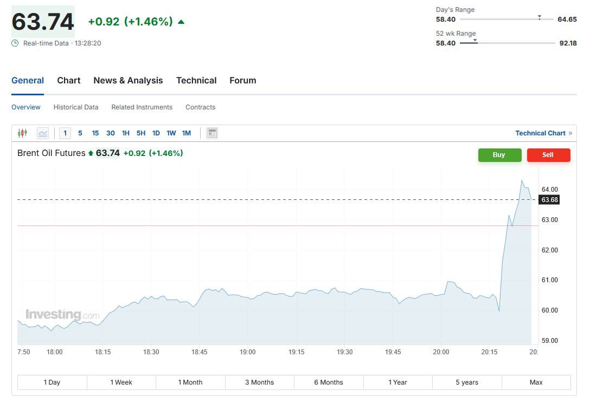Switch interval to 1H
Screen dimensions: 590x403
pyautogui.click(x=125, y=133)
